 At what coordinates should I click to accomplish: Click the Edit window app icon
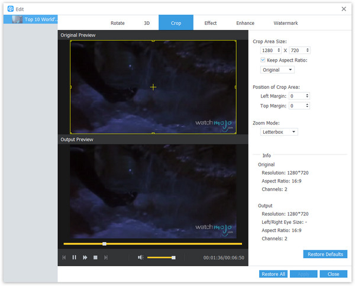coord(11,9)
